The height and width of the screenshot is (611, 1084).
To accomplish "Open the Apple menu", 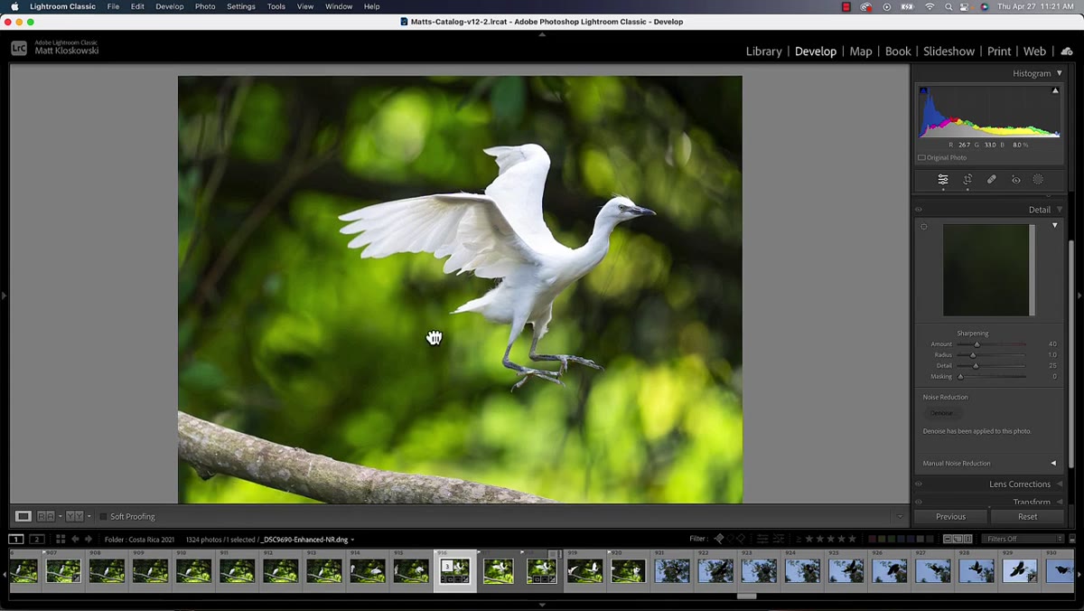I will (14, 6).
